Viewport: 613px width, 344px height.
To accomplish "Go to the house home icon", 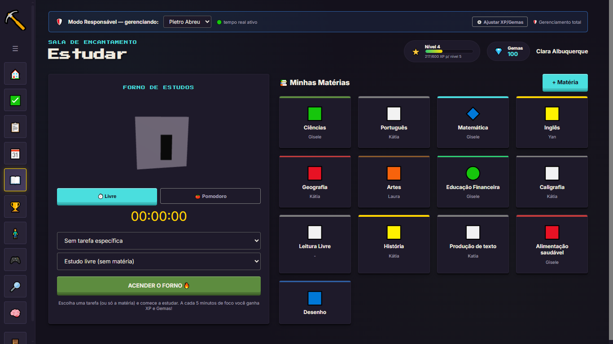I will [15, 74].
